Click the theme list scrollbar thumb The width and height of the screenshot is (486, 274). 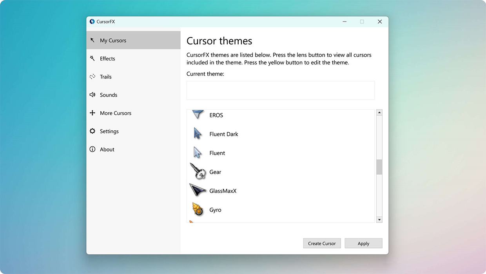click(379, 167)
